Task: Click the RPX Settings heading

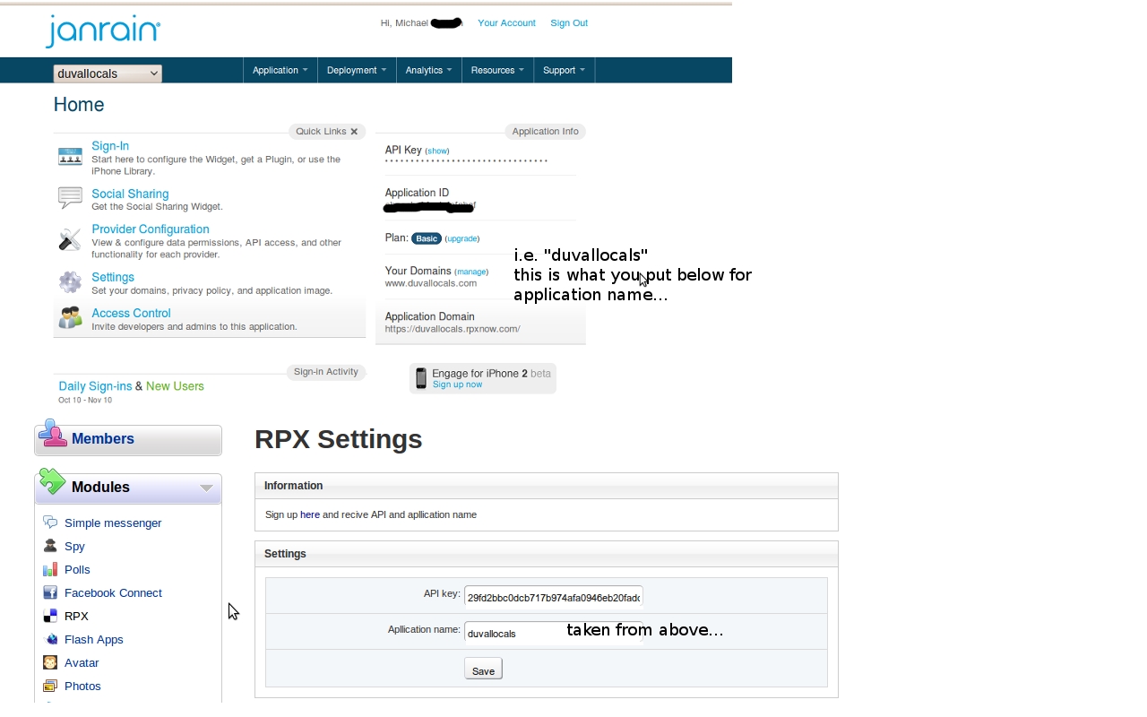Action: pos(339,439)
